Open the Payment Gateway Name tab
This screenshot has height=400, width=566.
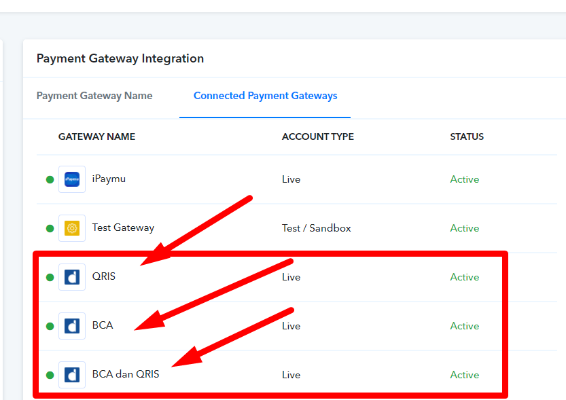94,96
